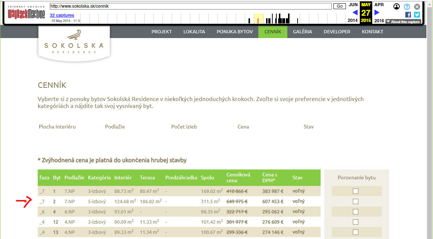
Task: Expand the Počet izieb filter
Action: [184, 127]
